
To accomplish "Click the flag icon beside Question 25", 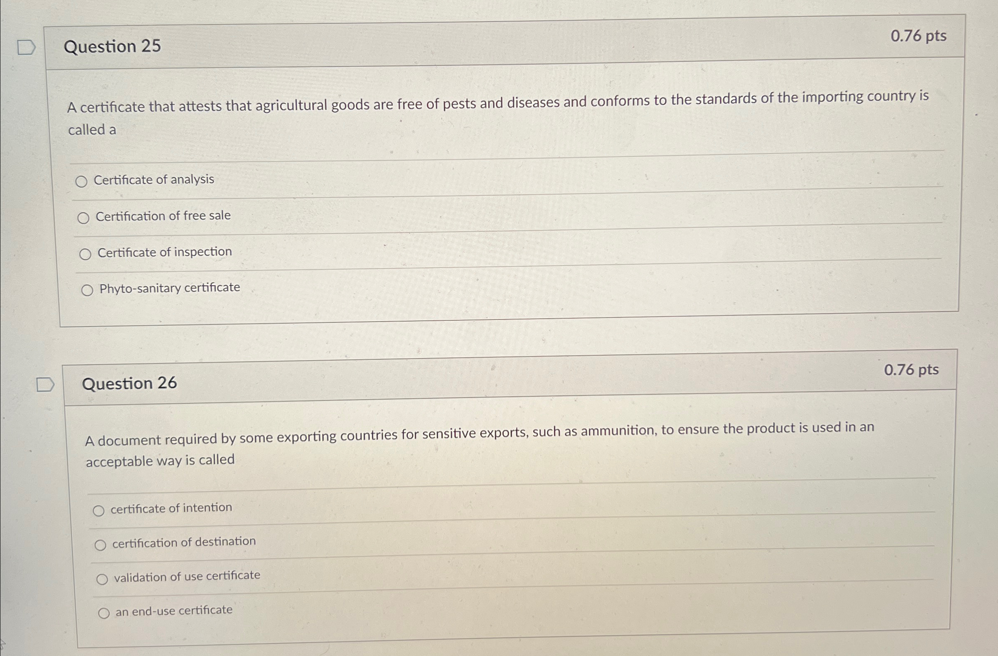I will 26,47.
